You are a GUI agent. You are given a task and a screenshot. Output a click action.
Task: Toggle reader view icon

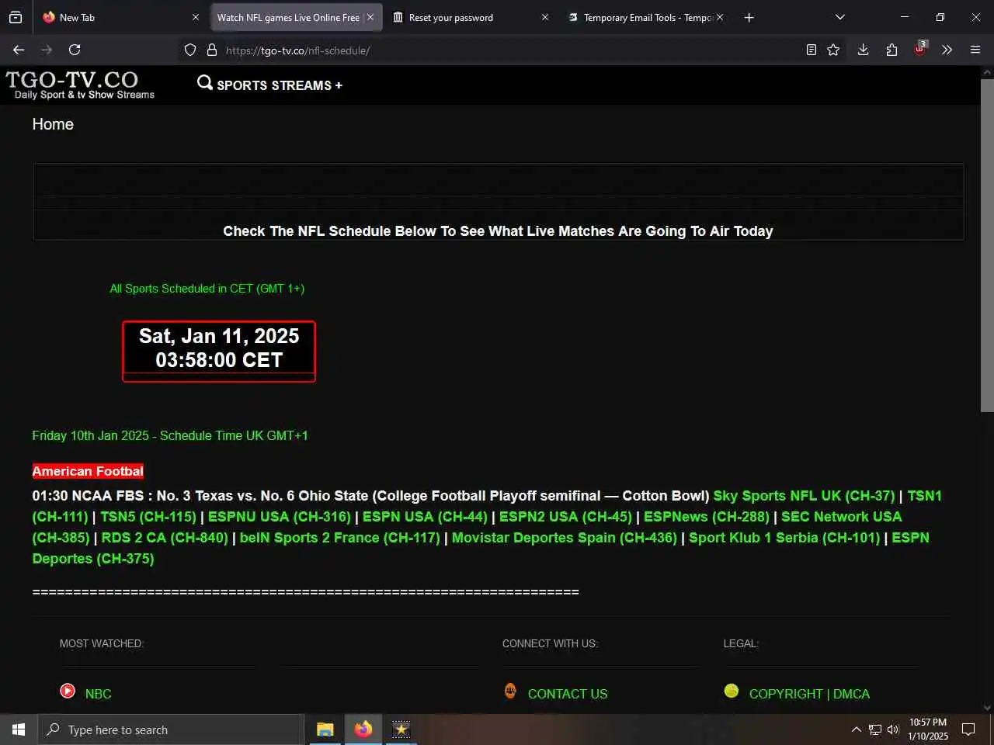click(812, 50)
